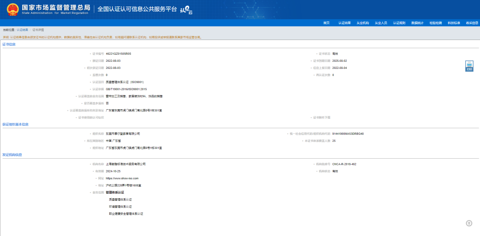Click the 全国认证认可信息公共服务平台 title
Screen dimensions: 480x236
(x=137, y=9)
